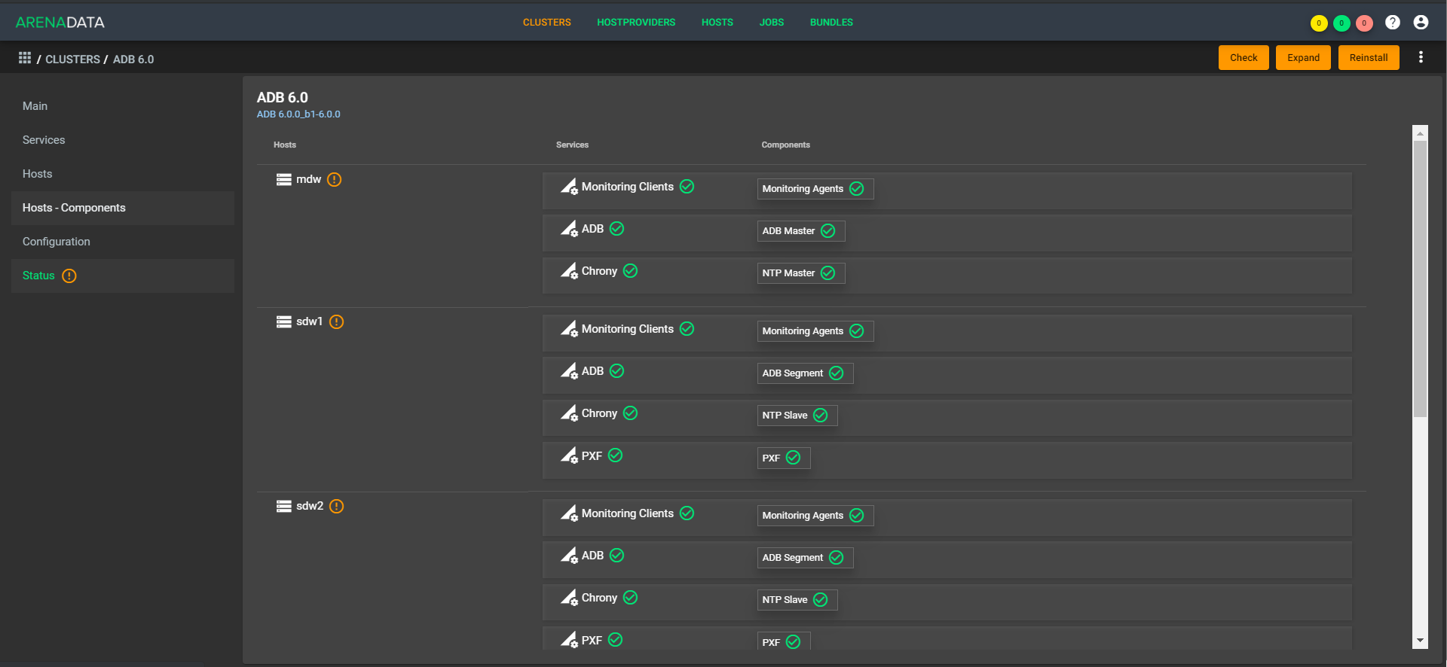Viewport: 1447px width, 667px height.
Task: Click the red notification counter badge
Action: (x=1364, y=23)
